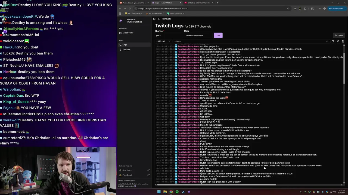Open Chrome from the taskbar
The height and width of the screenshot is (195, 348).
point(171,192)
